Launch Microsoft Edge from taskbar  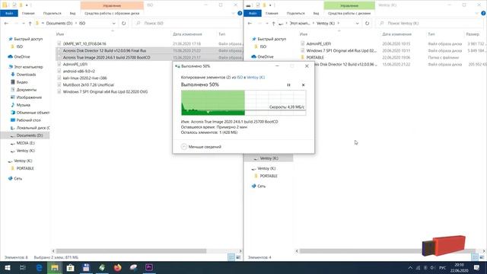point(39,267)
